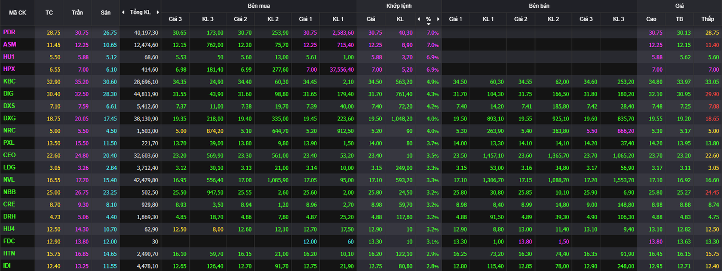Open stock symbol HPX
Image resolution: width=722 pixels, height=271 pixels.
tap(9, 69)
